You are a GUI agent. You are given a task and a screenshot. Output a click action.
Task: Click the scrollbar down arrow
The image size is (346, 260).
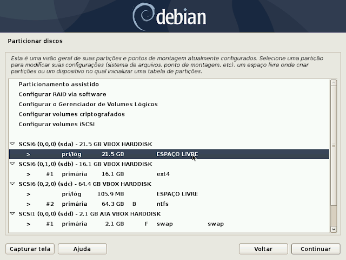pos(334,229)
